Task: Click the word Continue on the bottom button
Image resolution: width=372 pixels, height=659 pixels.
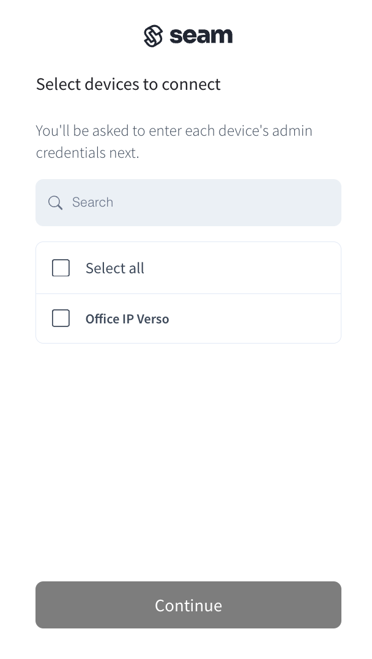Action: click(x=188, y=605)
